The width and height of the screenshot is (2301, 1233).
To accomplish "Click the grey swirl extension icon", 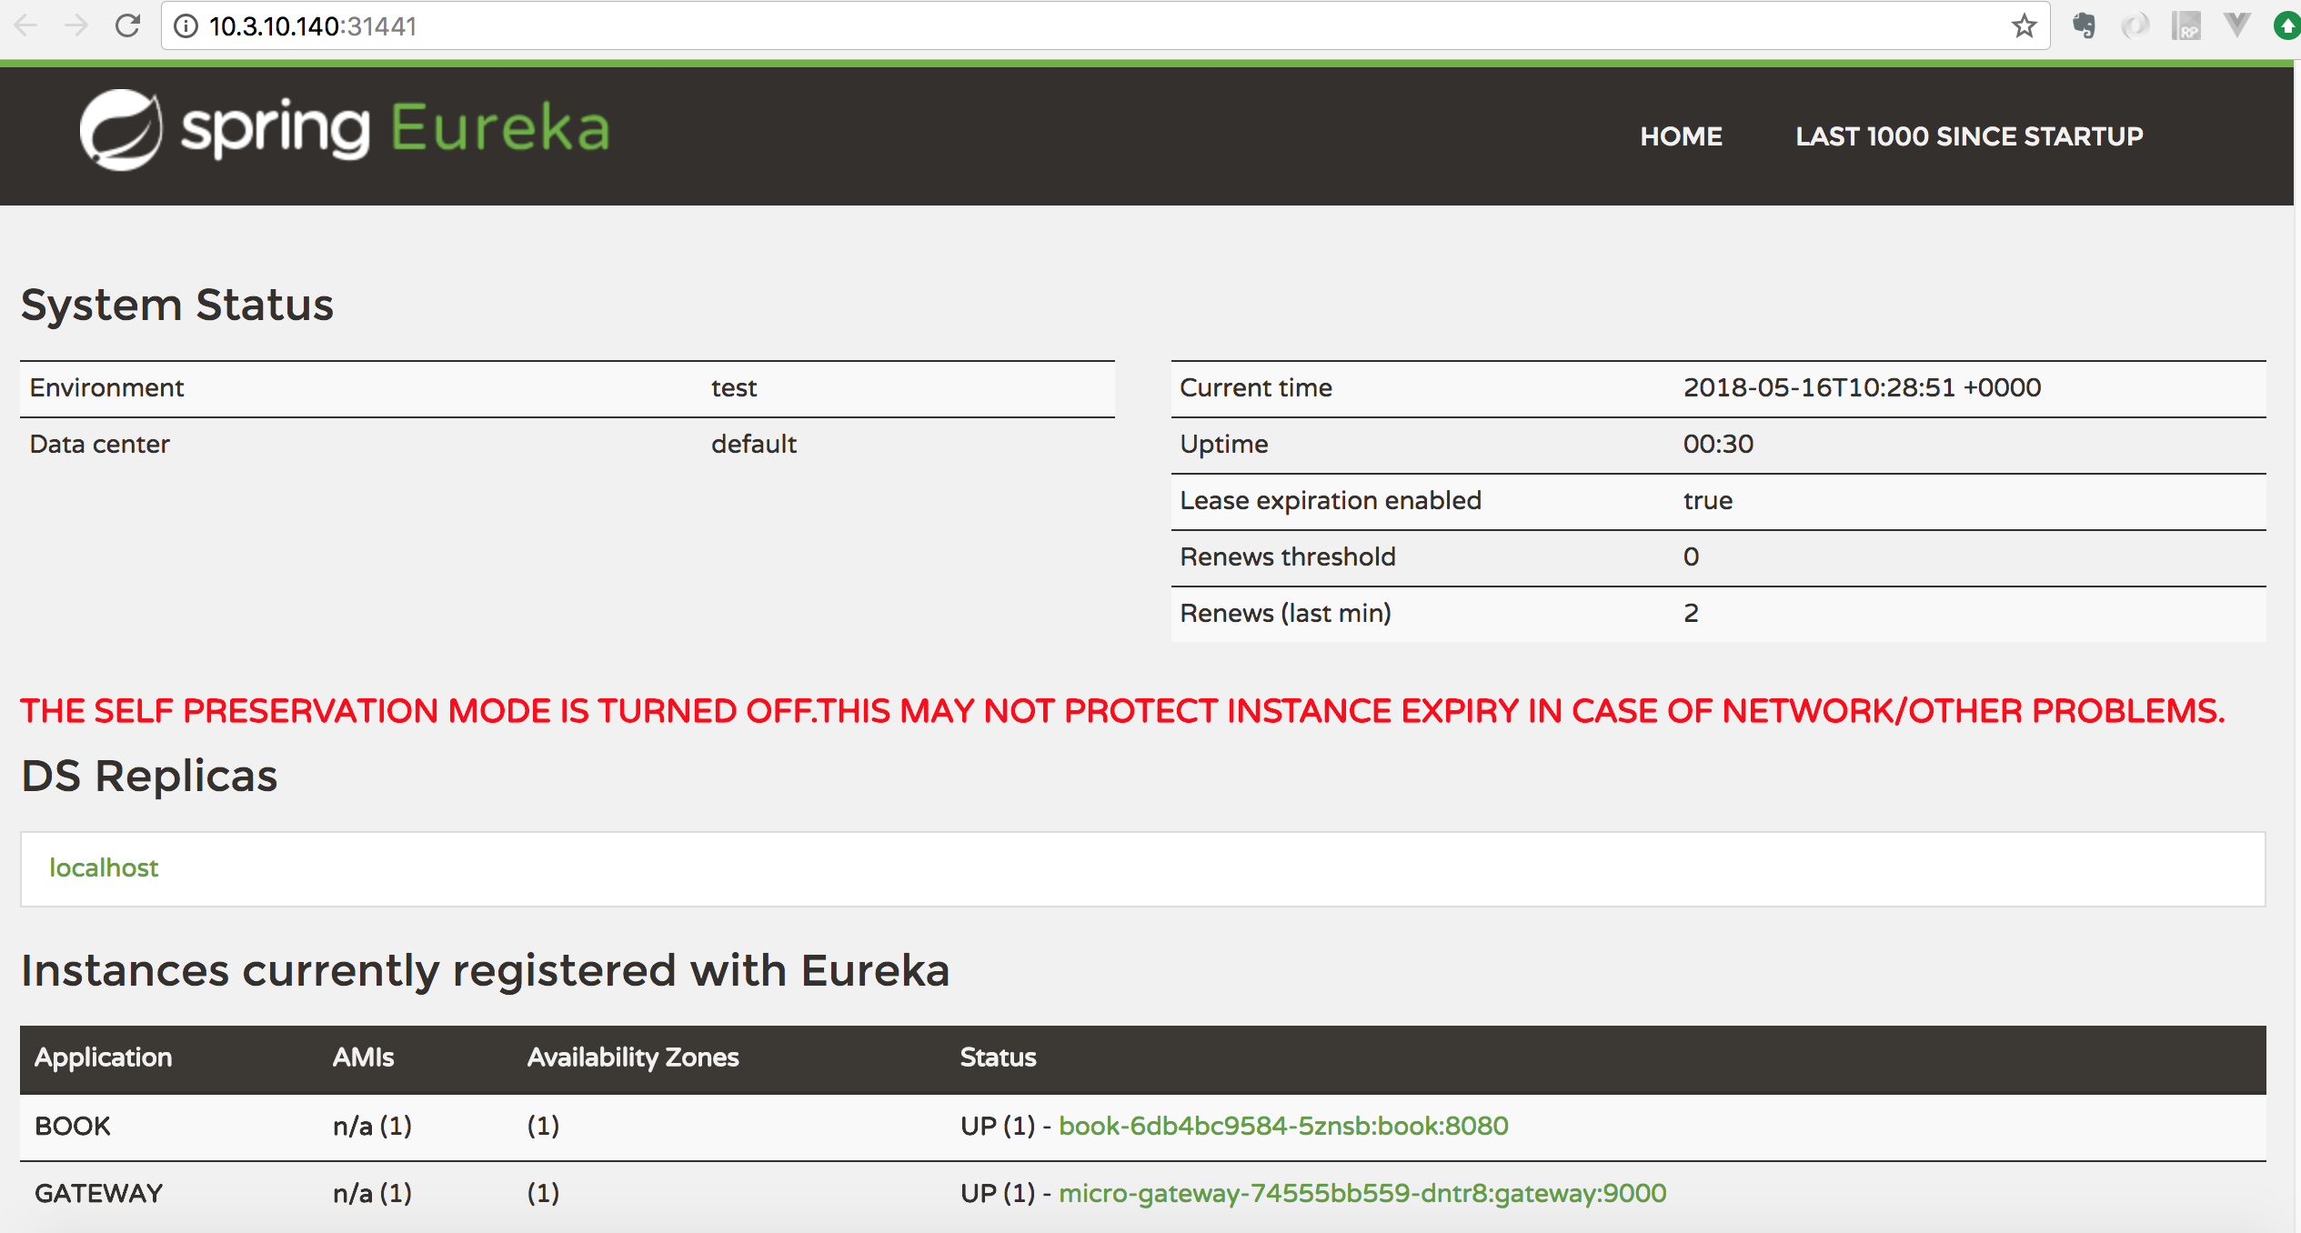I will 2135,25.
